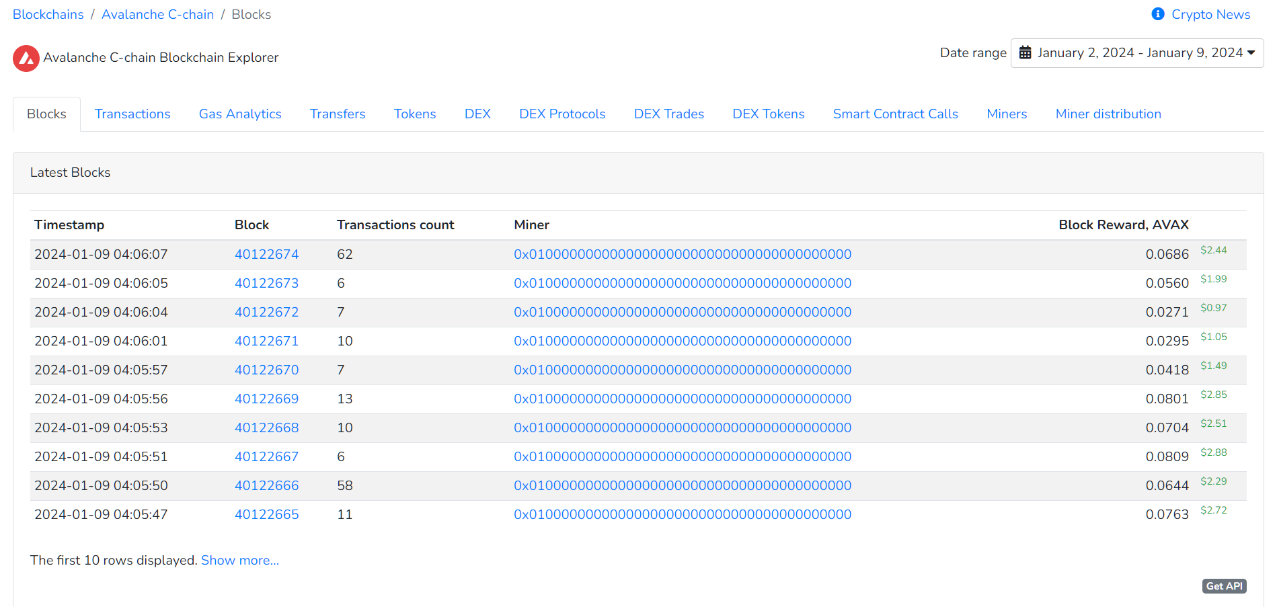1277x607 pixels.
Task: Click transactions count 58
Action: tap(345, 486)
